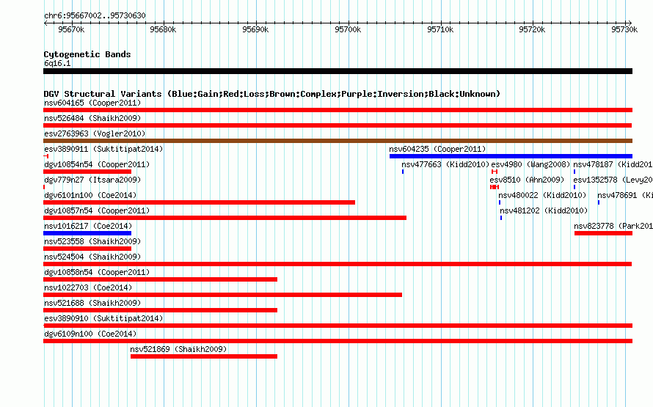This screenshot has height=407, width=653.
Task: Click the 95680k scale tick label
Action: pyautogui.click(x=163, y=29)
